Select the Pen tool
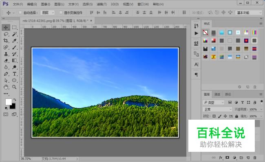Screen dimensions: 265x162 (x=6, y=74)
